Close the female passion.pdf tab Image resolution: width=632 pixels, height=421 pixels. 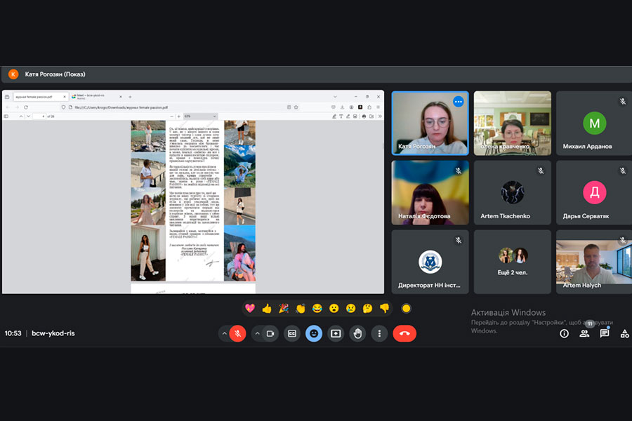click(65, 97)
